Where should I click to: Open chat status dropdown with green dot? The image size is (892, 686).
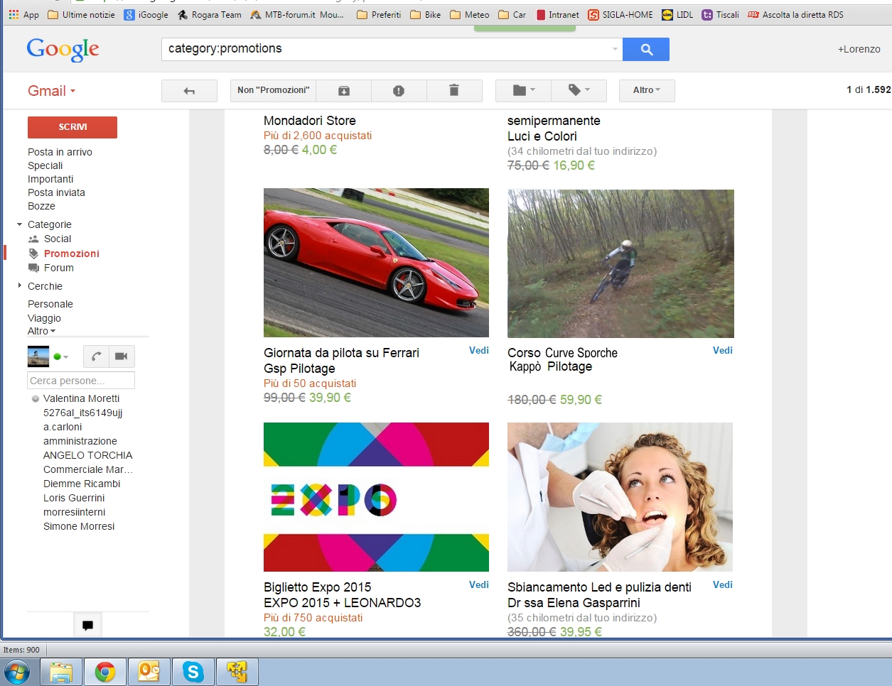(61, 356)
